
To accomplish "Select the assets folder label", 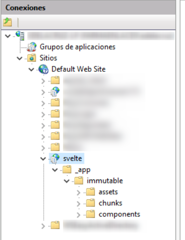I will coord(108,192).
